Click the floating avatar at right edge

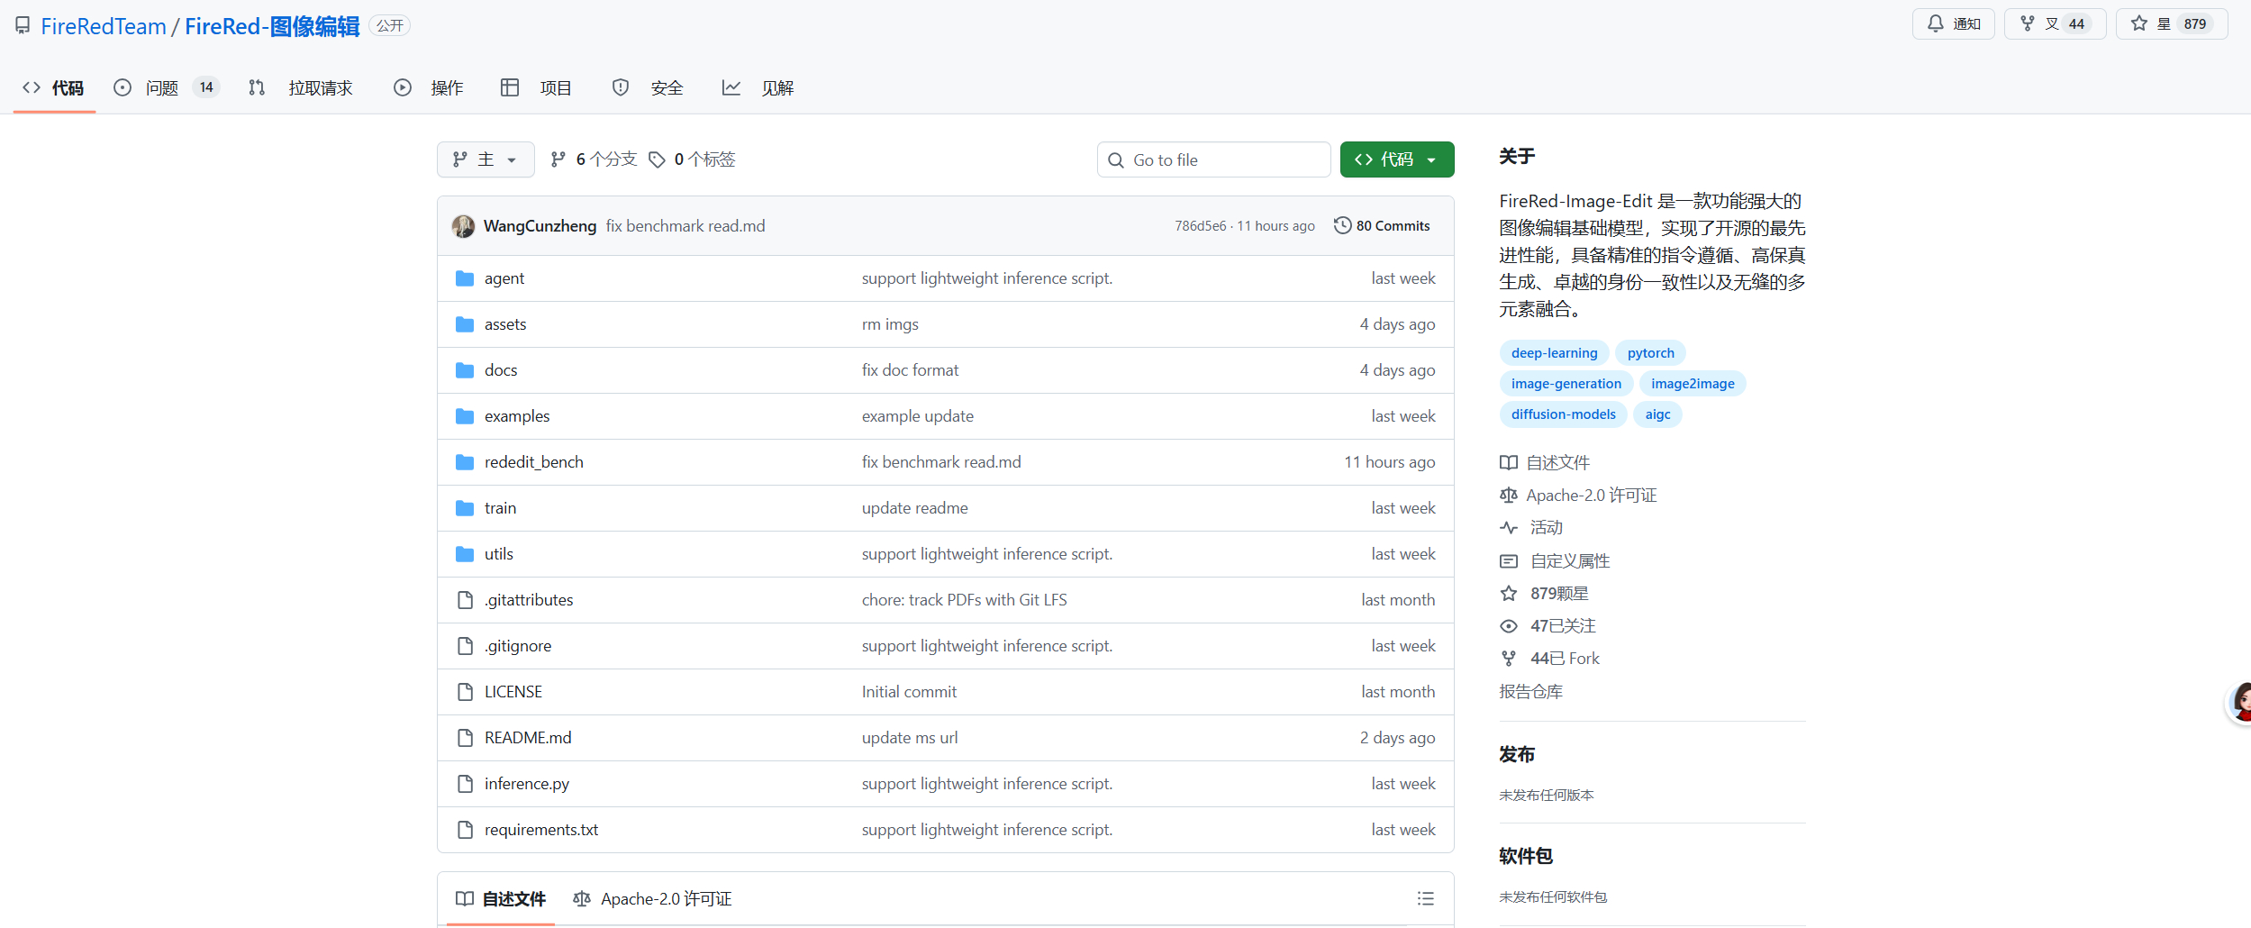pos(2239,703)
